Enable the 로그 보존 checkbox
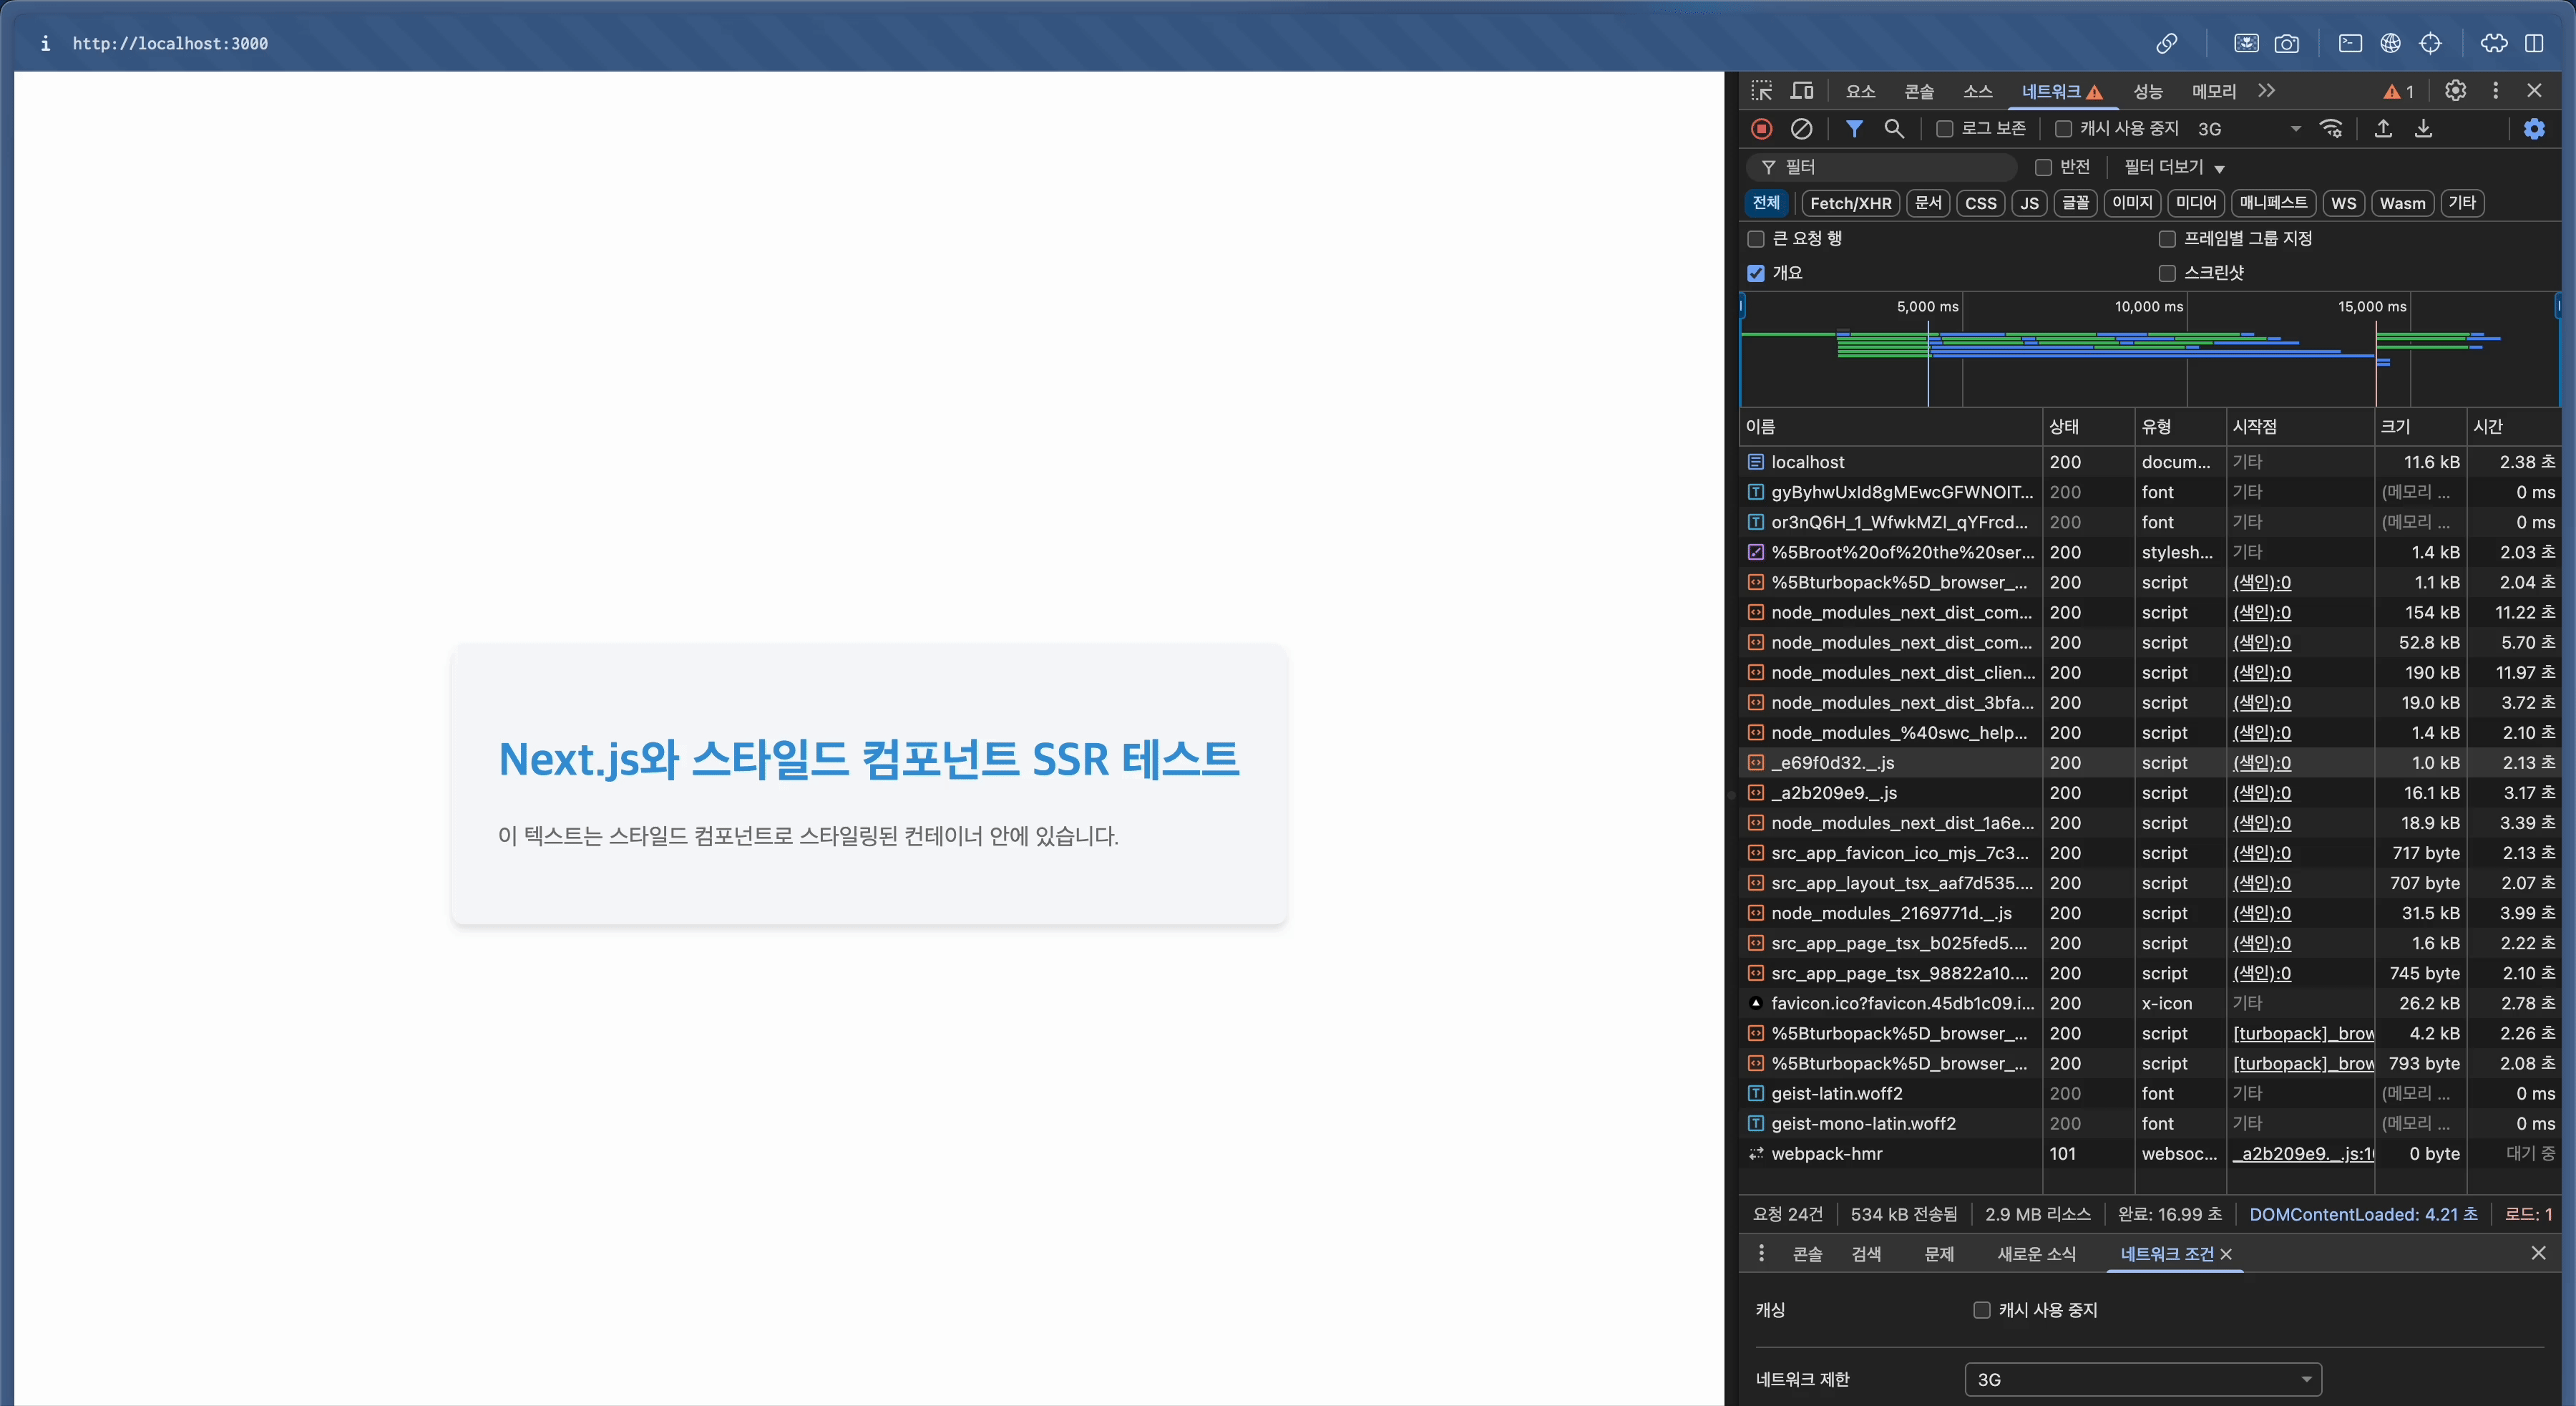This screenshot has width=2576, height=1406. (x=1945, y=129)
